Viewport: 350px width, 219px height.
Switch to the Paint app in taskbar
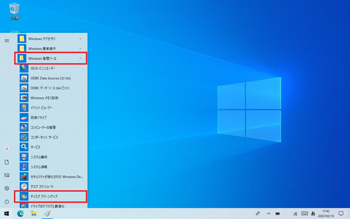(x=47, y=214)
